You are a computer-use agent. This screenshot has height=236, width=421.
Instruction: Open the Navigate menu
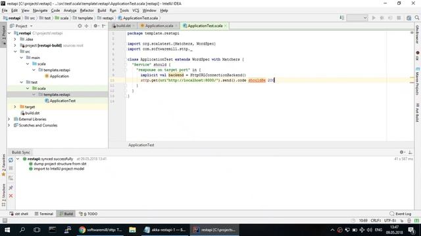(x=40, y=10)
